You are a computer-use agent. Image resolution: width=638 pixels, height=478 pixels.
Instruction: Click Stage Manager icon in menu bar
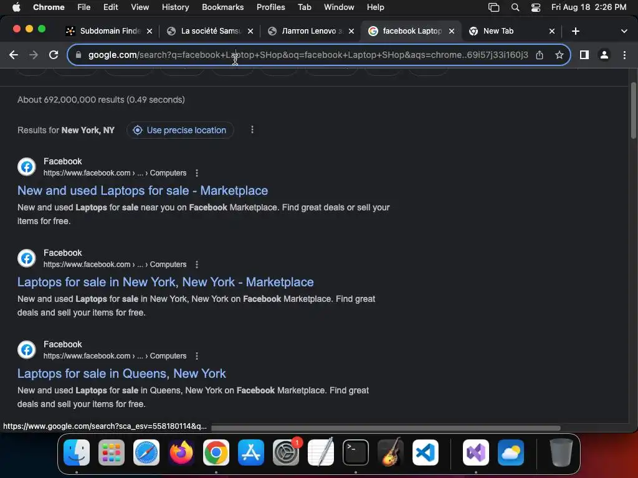click(x=493, y=7)
